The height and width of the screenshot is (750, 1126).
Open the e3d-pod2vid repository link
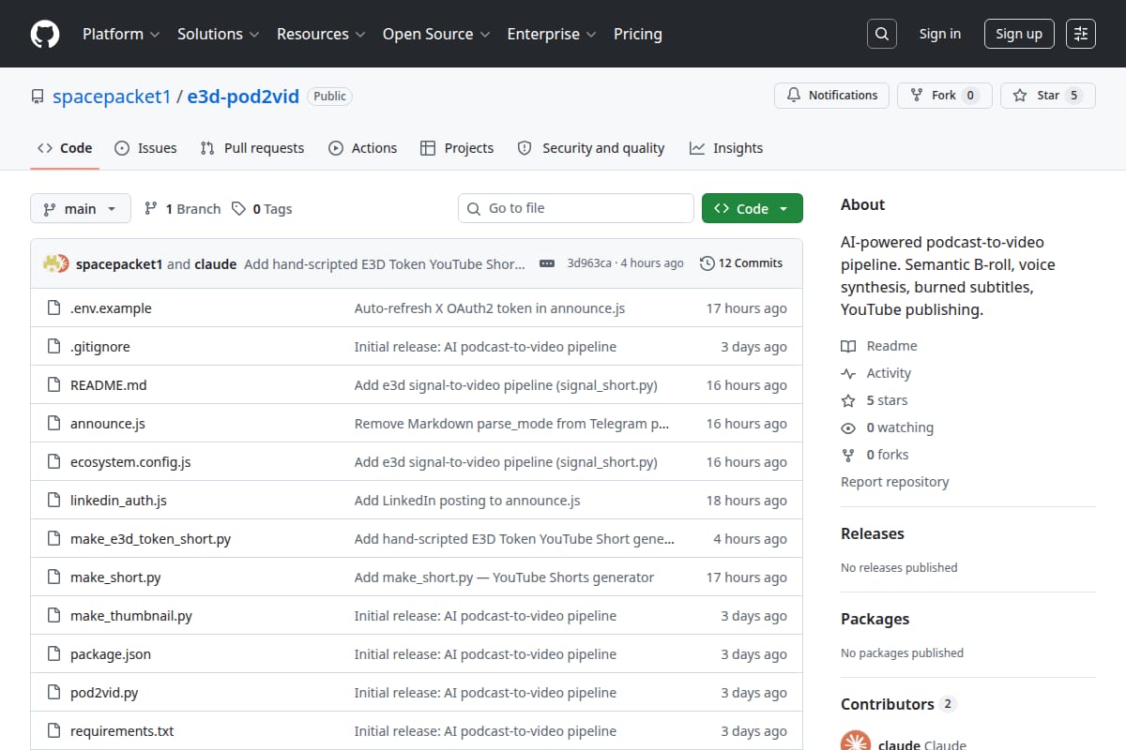tap(243, 97)
